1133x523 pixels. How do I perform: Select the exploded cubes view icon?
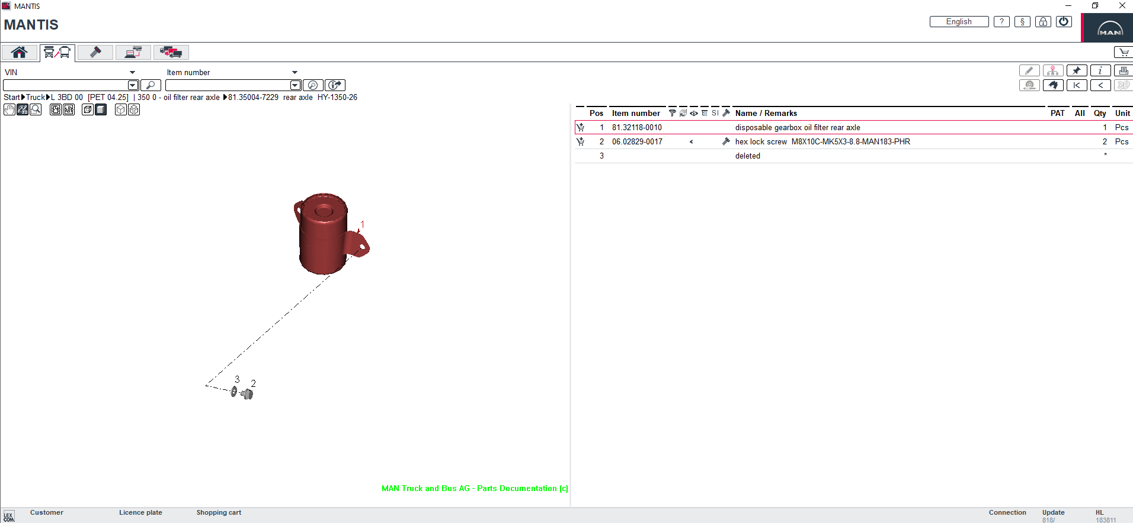(134, 109)
